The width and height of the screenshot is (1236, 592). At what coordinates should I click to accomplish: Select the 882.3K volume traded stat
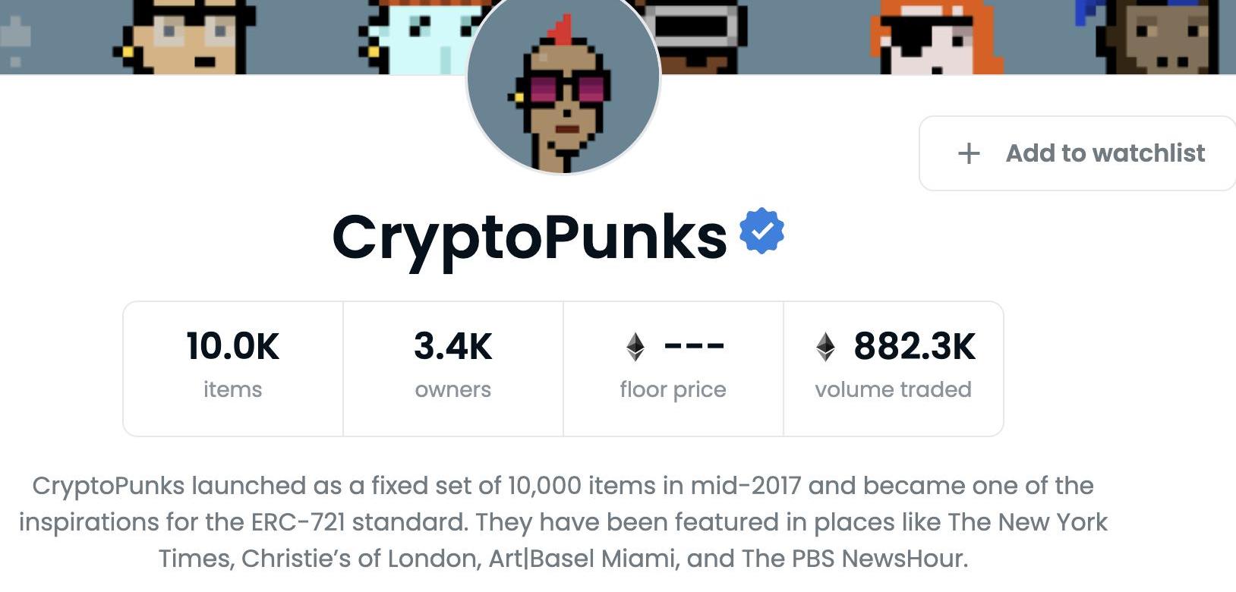894,369
